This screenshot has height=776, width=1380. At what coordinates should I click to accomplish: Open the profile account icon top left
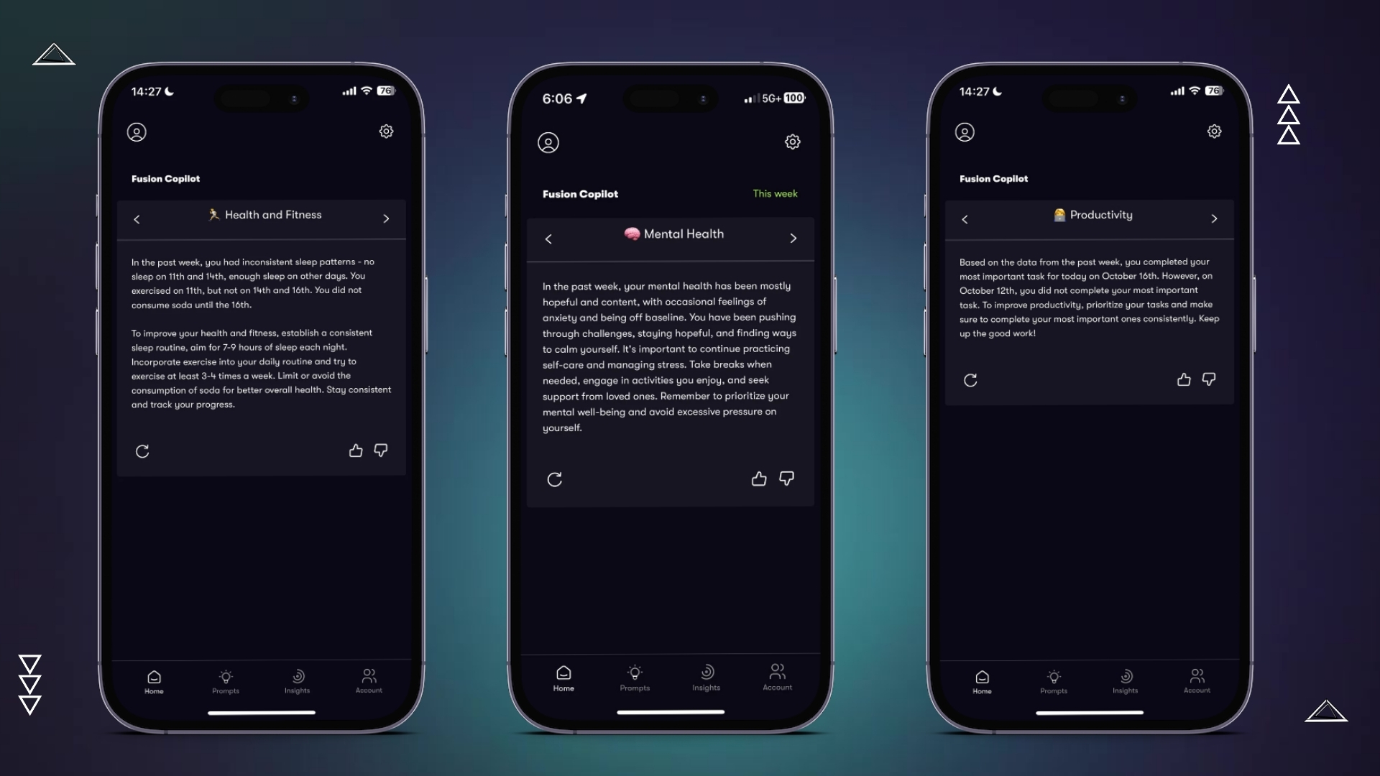137,131
